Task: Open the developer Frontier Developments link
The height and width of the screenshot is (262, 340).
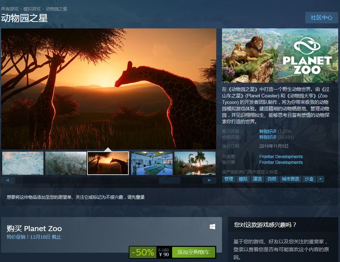Action: pyautogui.click(x=281, y=157)
